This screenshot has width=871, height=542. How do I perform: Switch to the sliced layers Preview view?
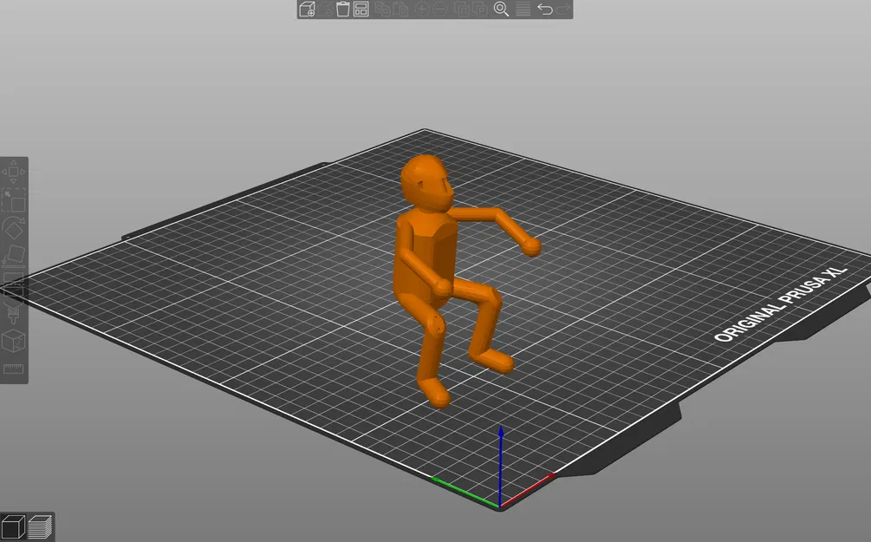[40, 527]
